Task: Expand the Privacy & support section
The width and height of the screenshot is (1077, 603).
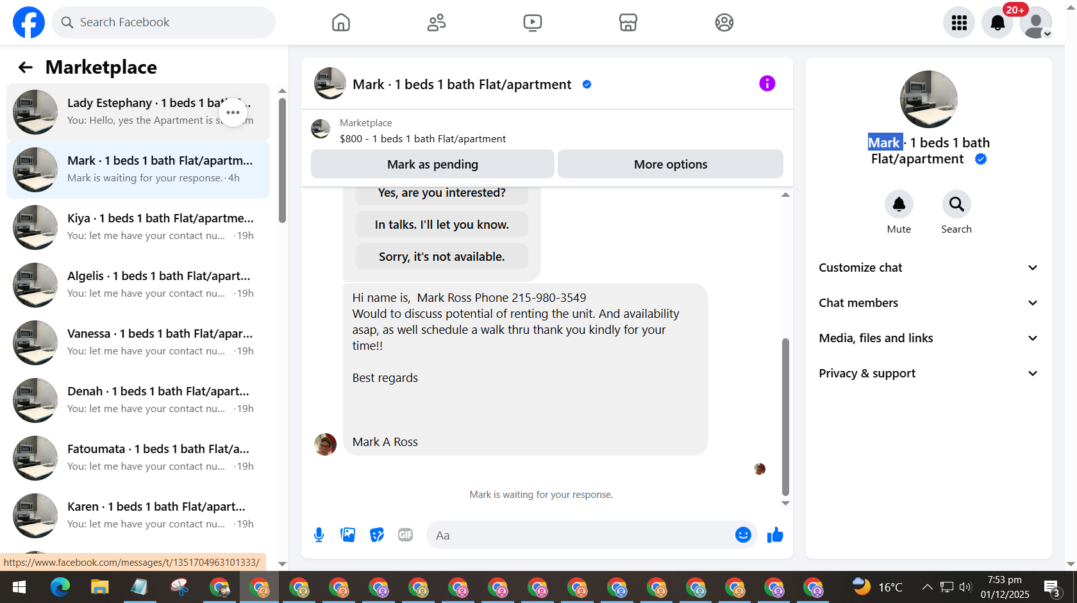Action: [x=928, y=374]
